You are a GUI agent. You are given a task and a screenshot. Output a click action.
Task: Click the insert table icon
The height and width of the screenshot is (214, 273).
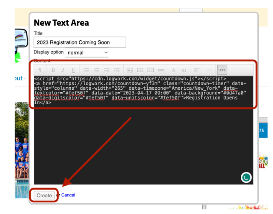click(150, 70)
